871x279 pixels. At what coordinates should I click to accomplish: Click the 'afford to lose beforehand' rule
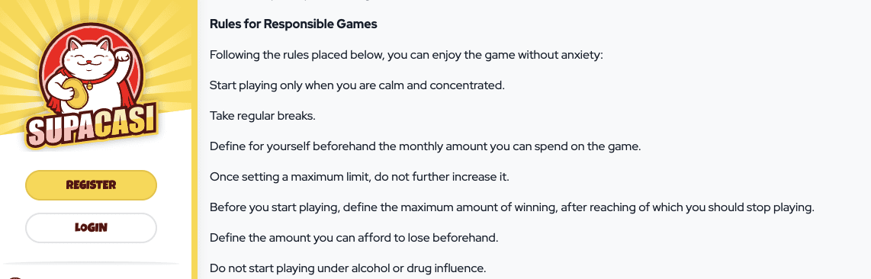354,239
